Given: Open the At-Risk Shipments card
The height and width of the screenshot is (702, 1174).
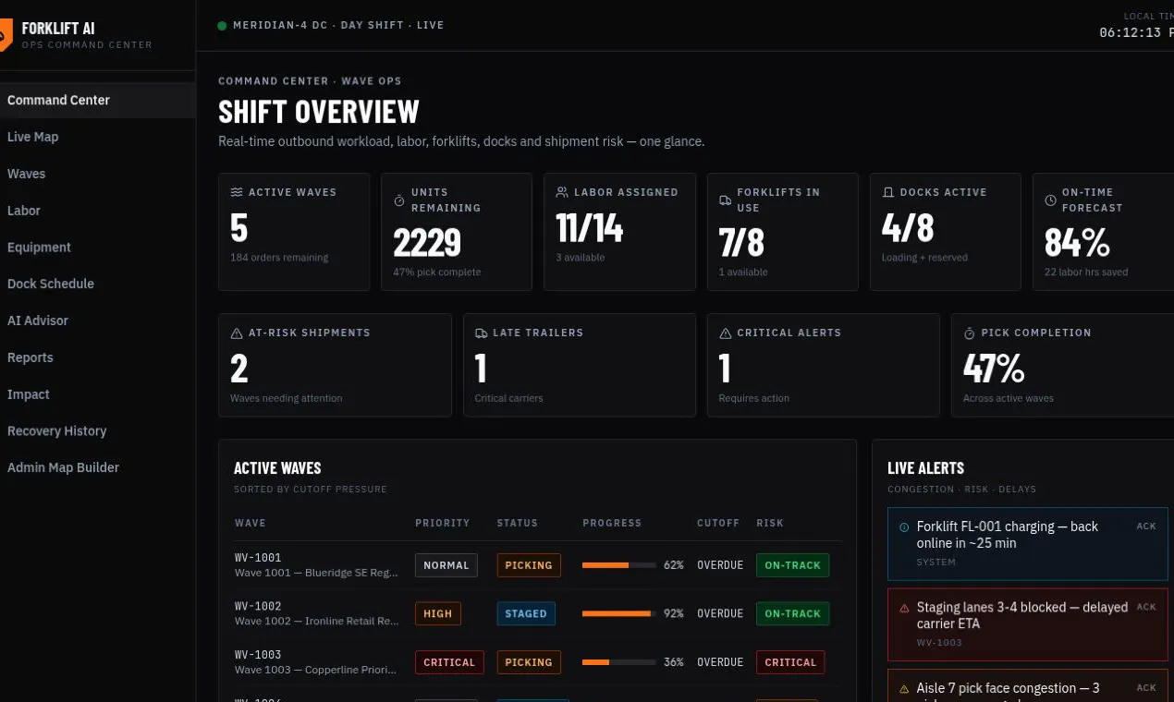Looking at the screenshot, I should point(335,365).
